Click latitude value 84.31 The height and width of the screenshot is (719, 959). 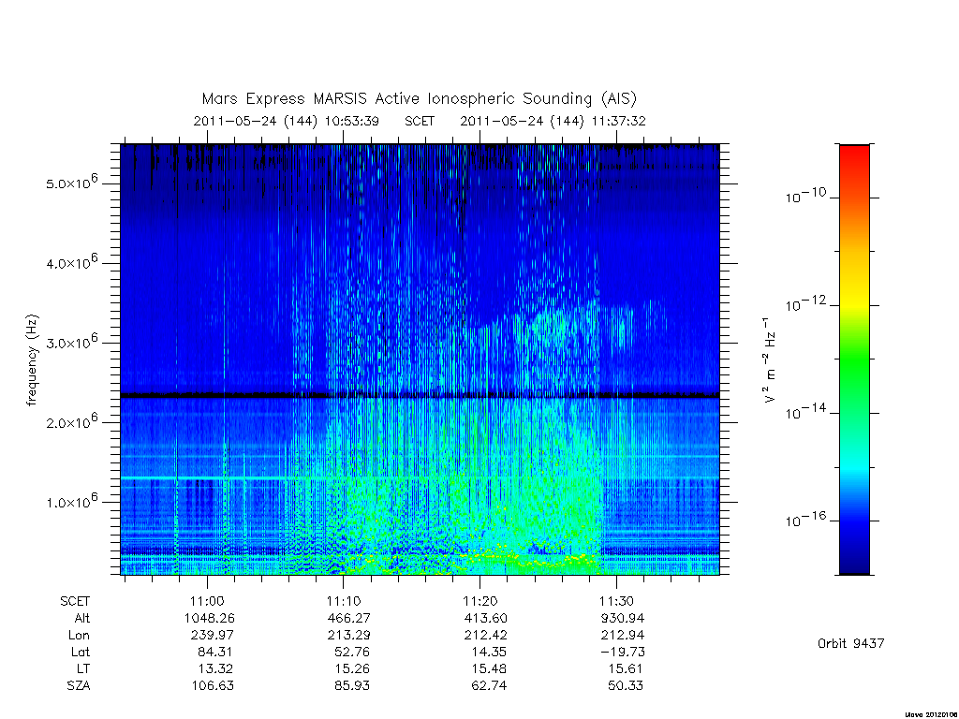click(x=215, y=653)
